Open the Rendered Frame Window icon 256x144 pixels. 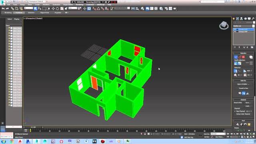click(x=170, y=8)
